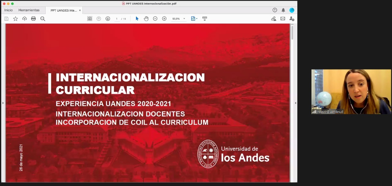View notifications via the bell icon

[x=283, y=10]
